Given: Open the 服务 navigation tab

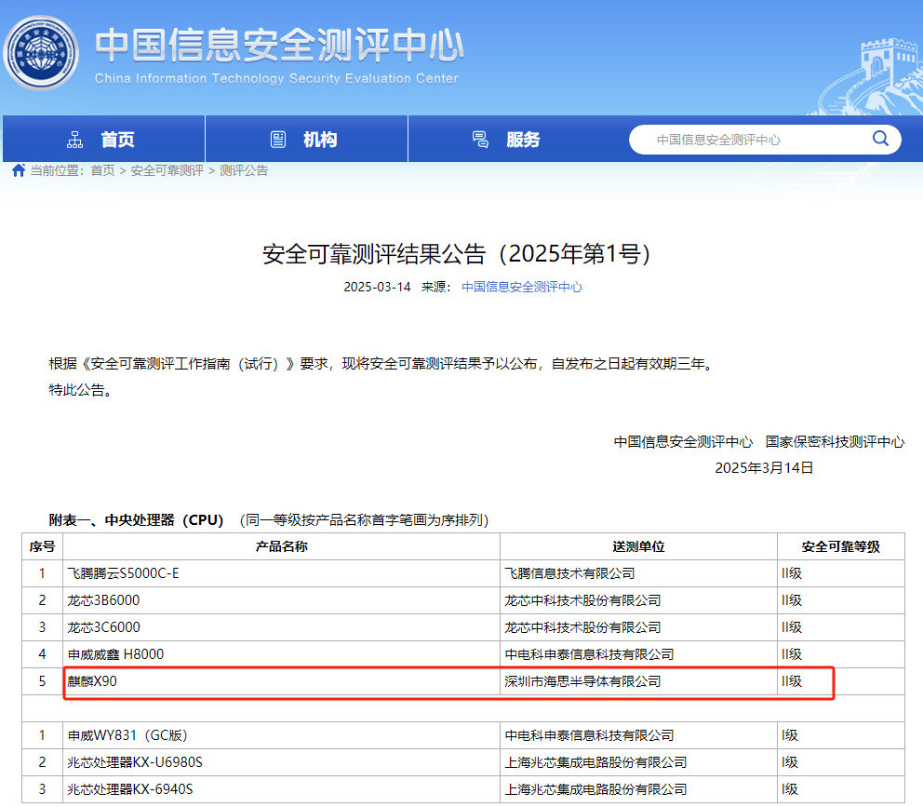Looking at the screenshot, I should click(x=510, y=139).
